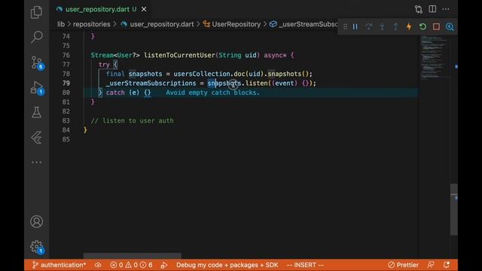
Task: Click the try keyword on line 77
Action: coord(104,65)
